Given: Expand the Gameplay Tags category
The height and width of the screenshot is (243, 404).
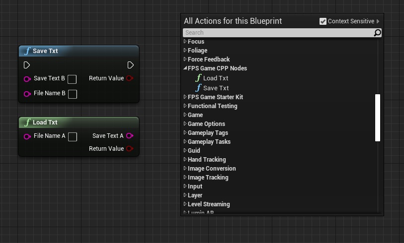Looking at the screenshot, I should [x=185, y=133].
